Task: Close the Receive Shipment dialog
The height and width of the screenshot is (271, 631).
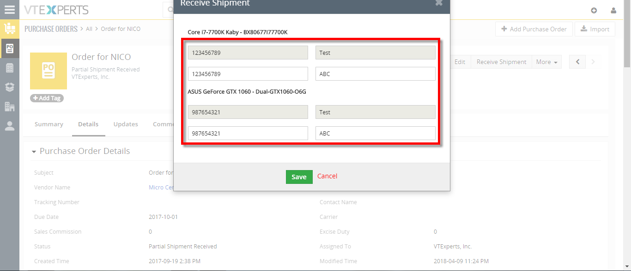Action: click(439, 3)
